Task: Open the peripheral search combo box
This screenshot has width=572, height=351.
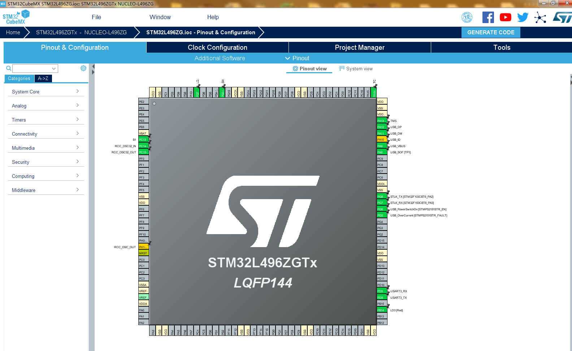Action: coord(35,69)
